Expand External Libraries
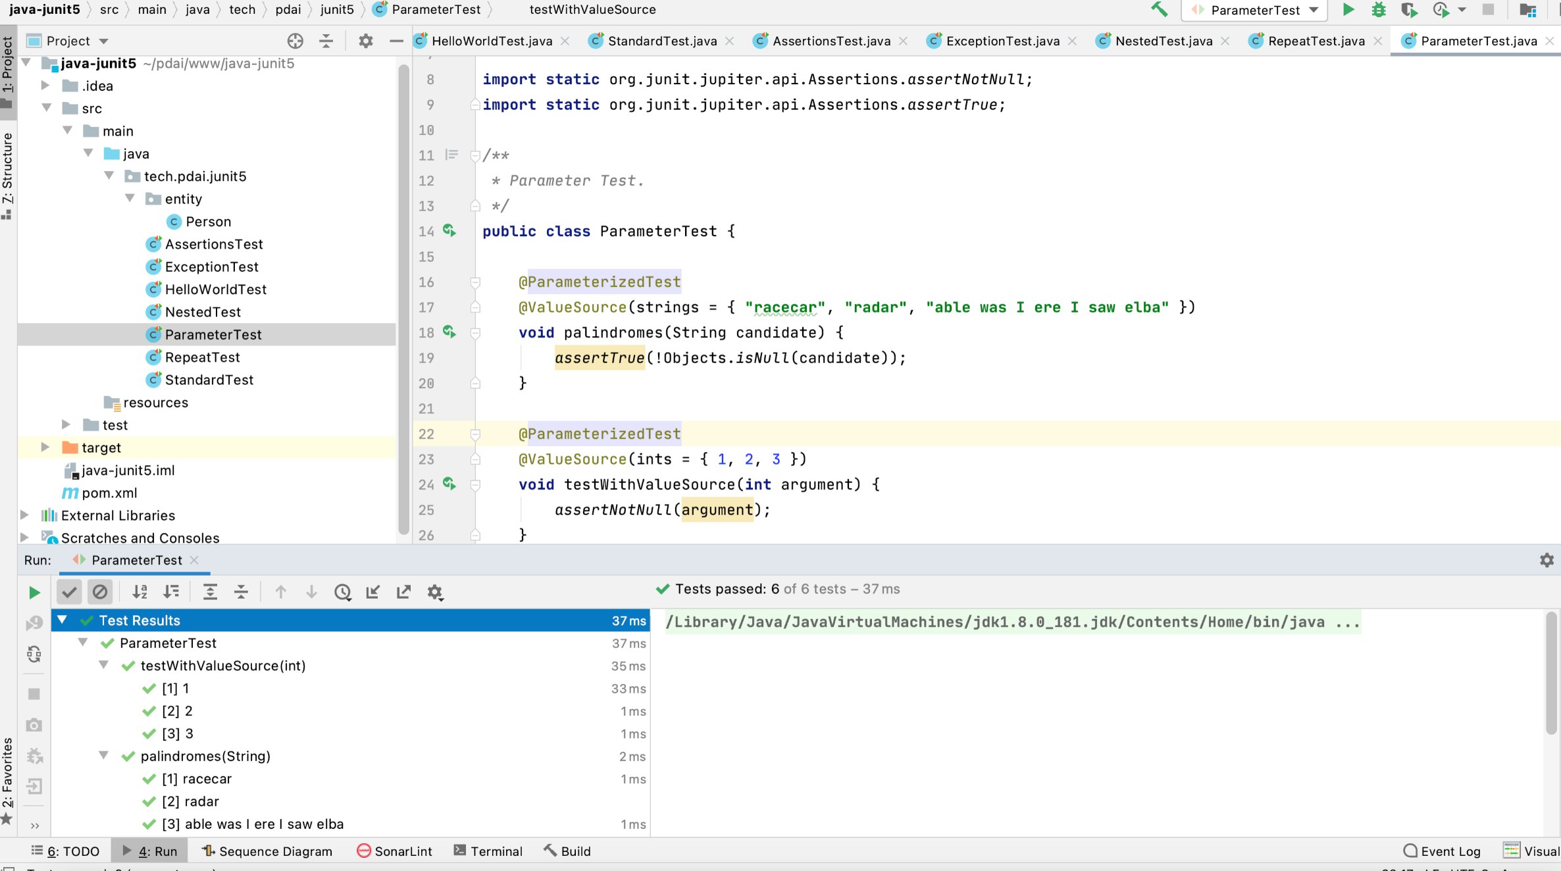 [24, 514]
